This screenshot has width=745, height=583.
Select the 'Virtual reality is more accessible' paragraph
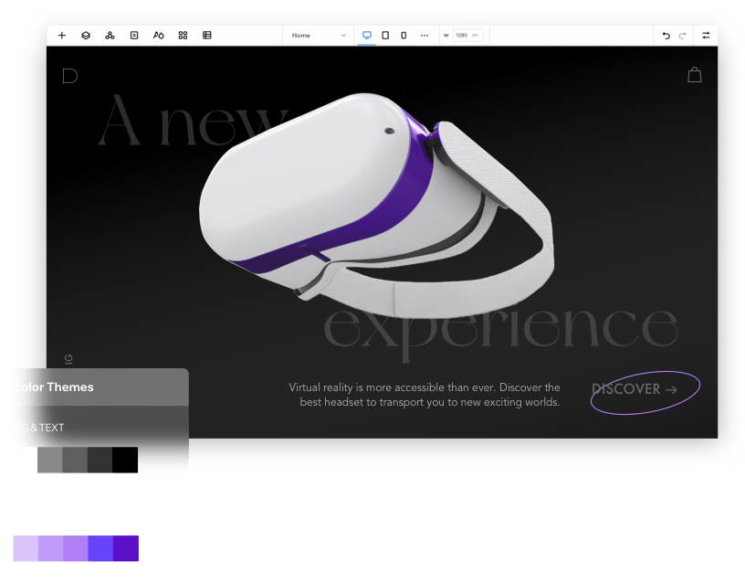pyautogui.click(x=425, y=395)
